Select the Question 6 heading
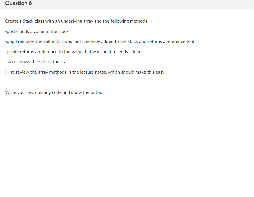254x197 pixels. pos(18,3)
